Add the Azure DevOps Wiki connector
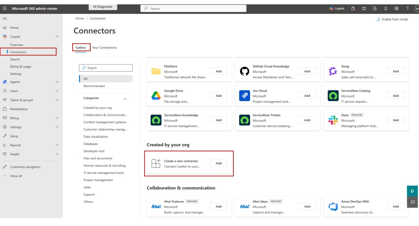This screenshot has width=419, height=226. [x=396, y=207]
